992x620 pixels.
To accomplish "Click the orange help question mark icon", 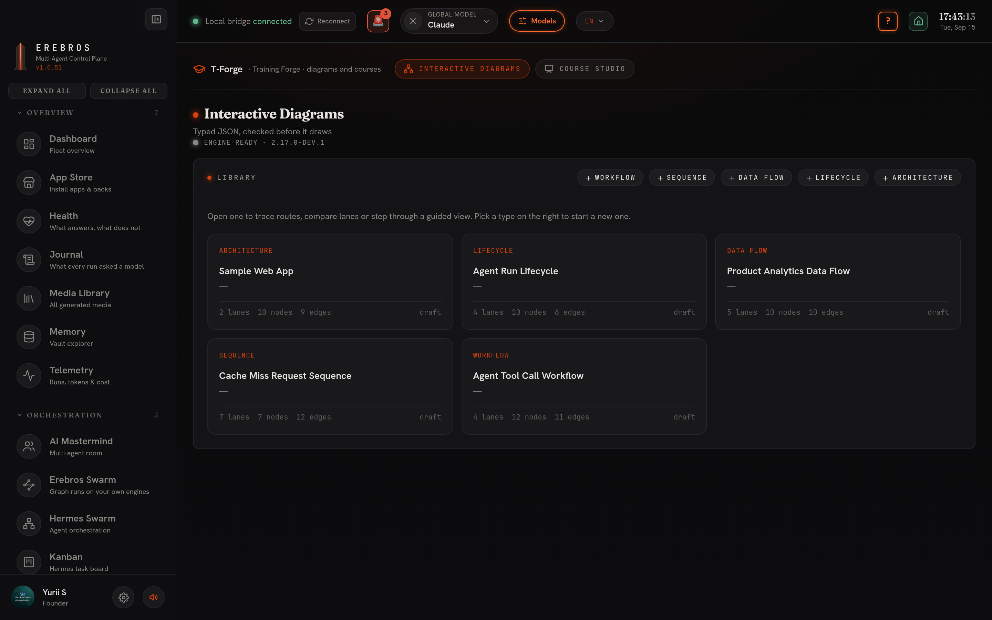I will click(888, 21).
